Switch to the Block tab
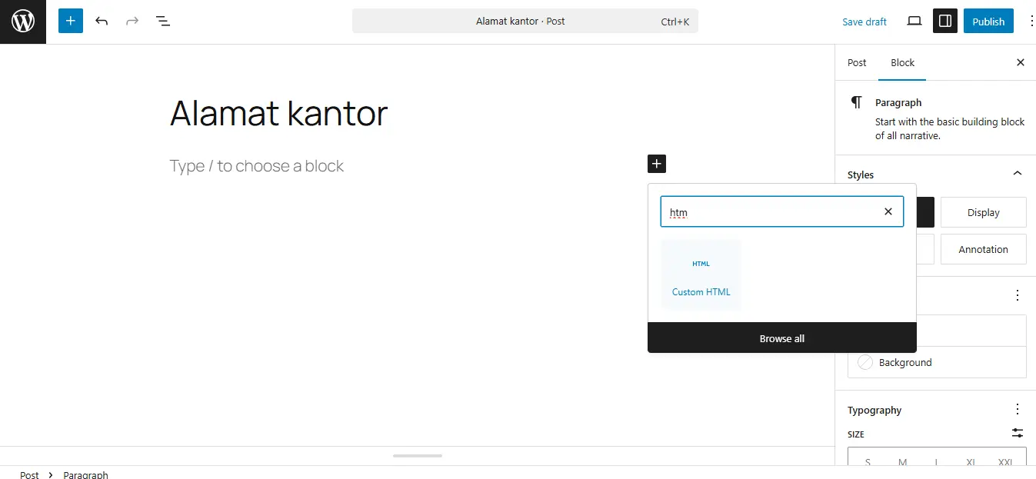This screenshot has width=1036, height=479. coord(902,63)
